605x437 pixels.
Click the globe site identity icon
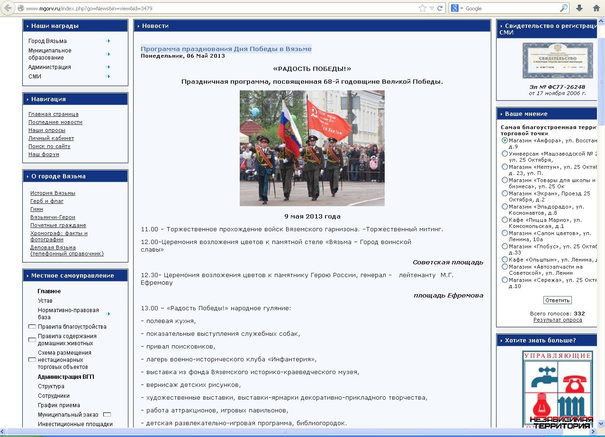pos(20,8)
